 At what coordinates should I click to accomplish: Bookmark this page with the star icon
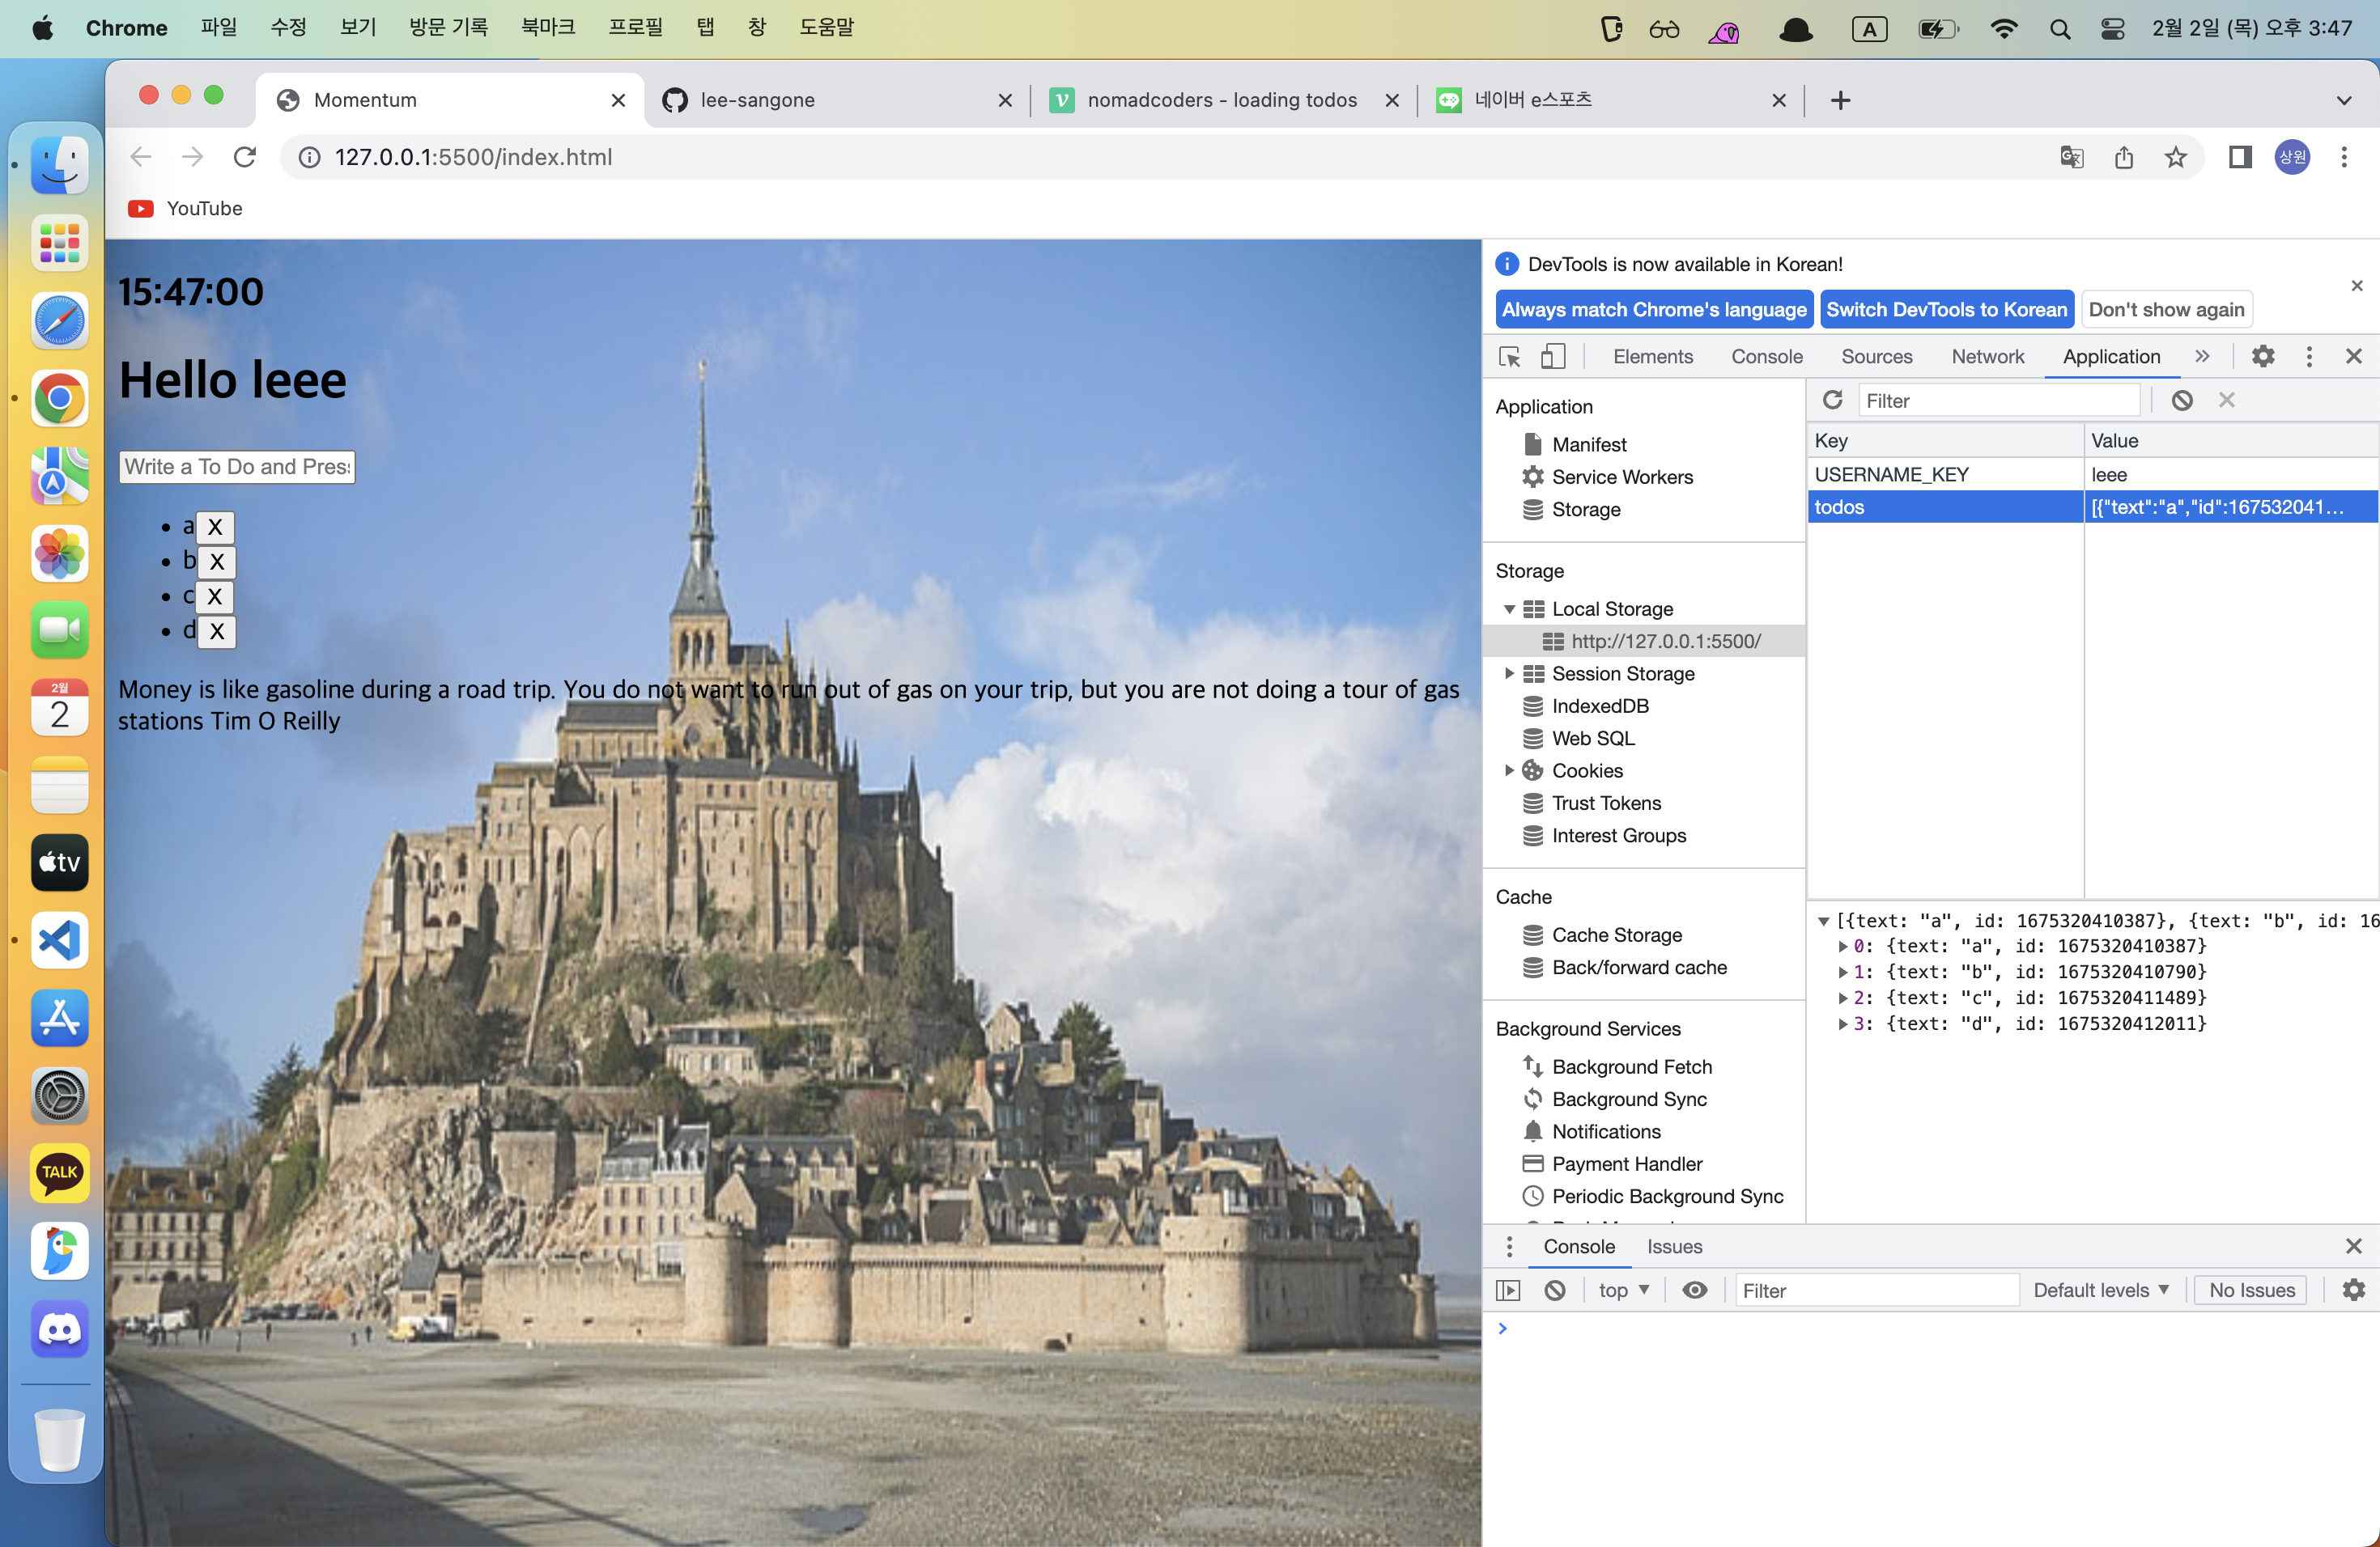point(2175,158)
